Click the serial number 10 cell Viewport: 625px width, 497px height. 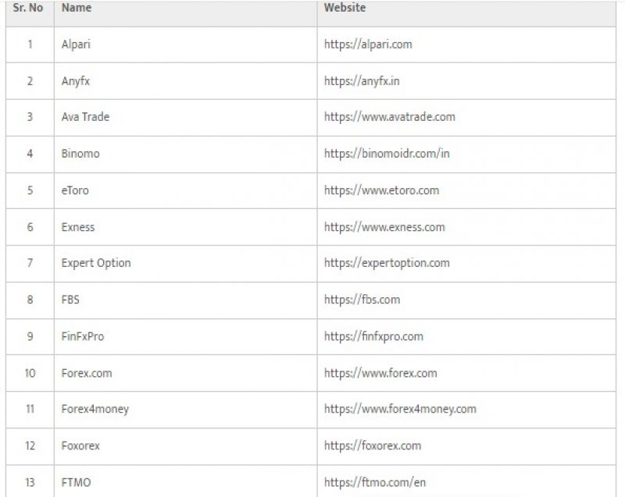coord(30,373)
